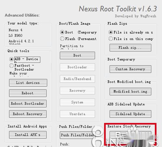
Task: Click the 'Your model type:' label
Action: (23, 23)
